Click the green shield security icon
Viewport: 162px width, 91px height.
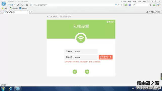click(x=126, y=5)
